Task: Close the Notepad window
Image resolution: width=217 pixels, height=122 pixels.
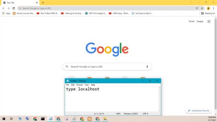Action: 157,81
